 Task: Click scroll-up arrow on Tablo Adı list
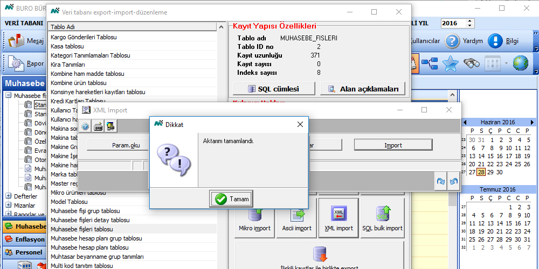pos(221,27)
